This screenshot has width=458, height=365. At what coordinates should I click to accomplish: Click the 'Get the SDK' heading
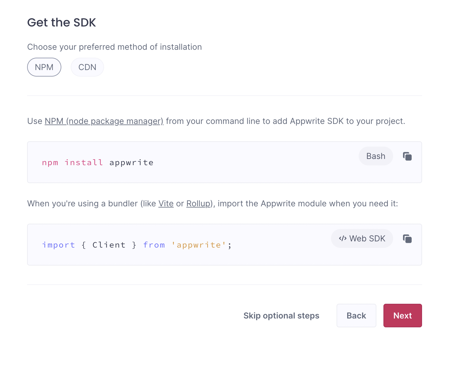point(62,22)
